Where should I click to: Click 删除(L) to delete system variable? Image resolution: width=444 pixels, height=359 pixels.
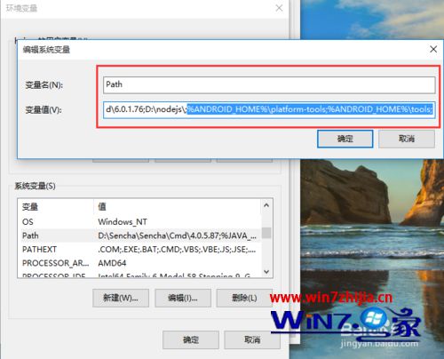tap(244, 298)
